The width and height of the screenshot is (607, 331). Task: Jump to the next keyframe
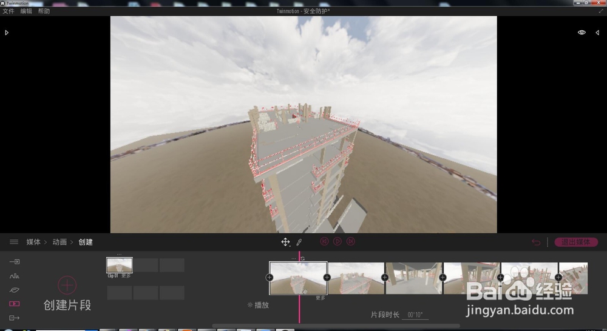351,241
